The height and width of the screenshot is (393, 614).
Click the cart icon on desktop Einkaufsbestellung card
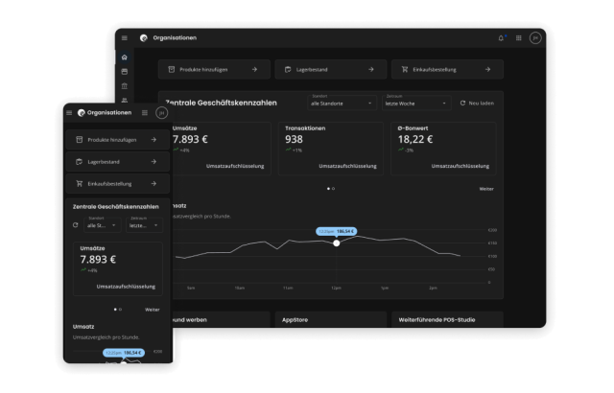point(405,70)
